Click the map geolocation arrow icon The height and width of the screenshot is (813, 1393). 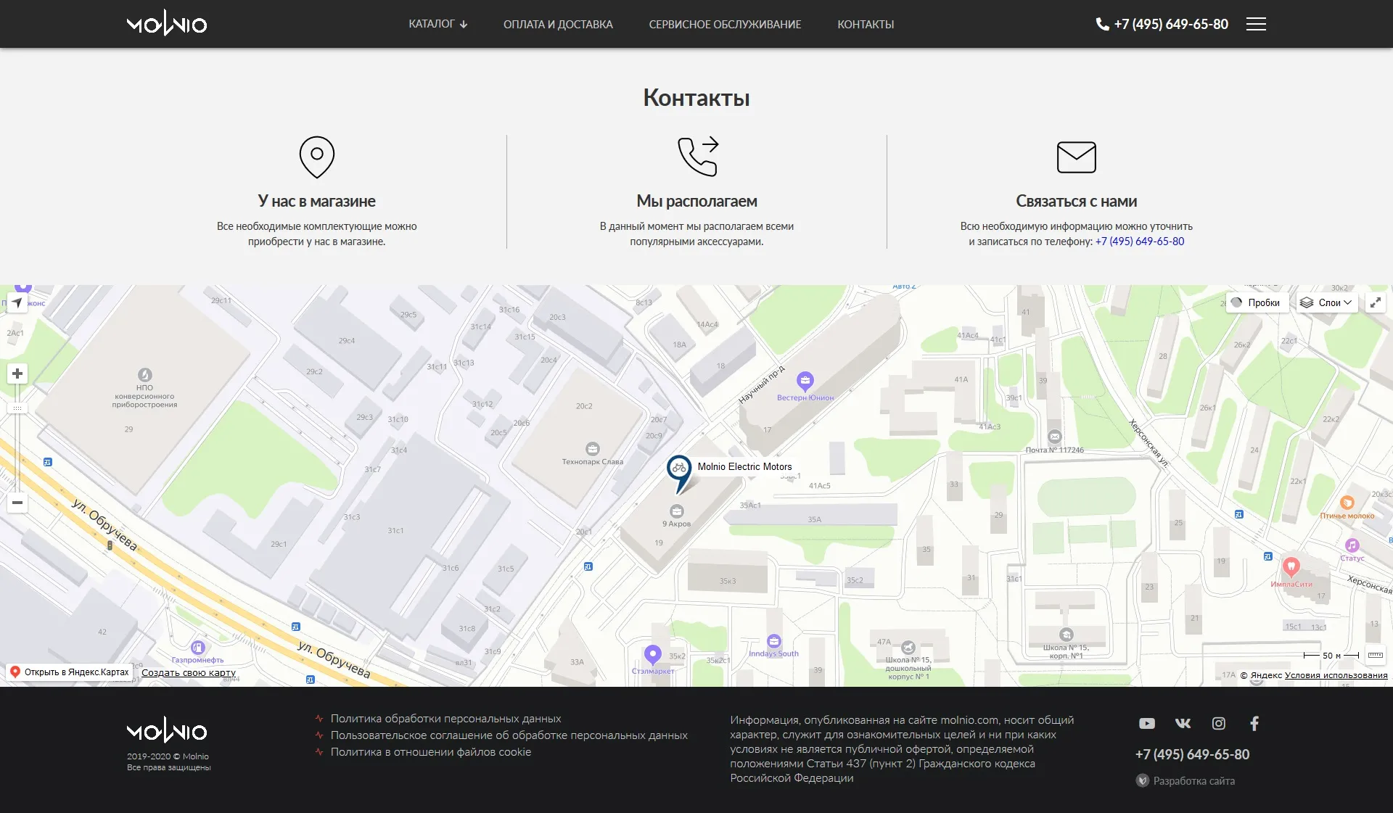17,303
